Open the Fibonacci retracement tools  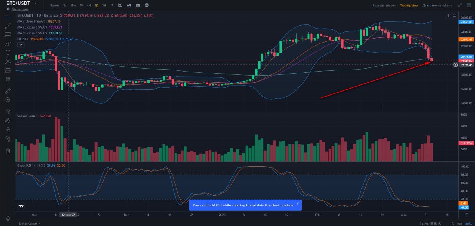point(8,35)
